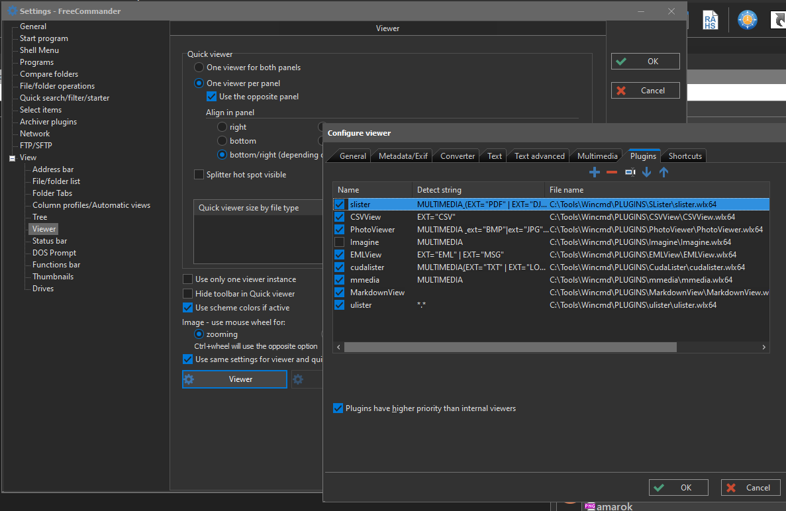
Task: Click the PNG file icon beside amarok
Action: pos(589,506)
